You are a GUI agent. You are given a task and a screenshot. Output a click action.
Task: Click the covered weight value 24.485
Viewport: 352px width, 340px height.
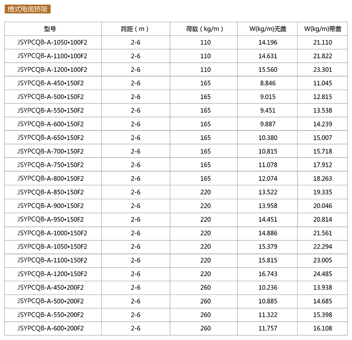[322, 274]
